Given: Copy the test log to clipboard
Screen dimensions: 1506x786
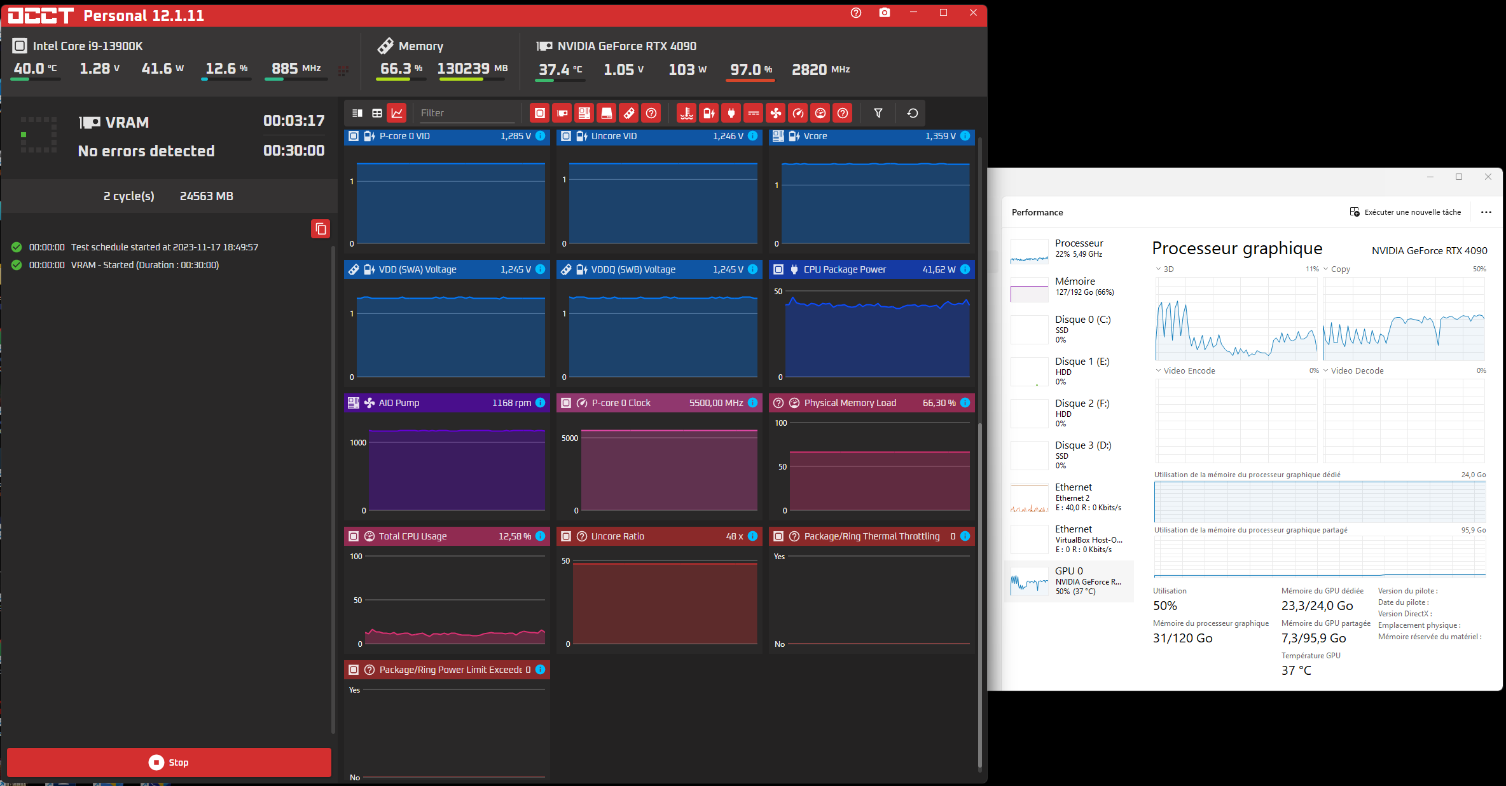Looking at the screenshot, I should [321, 229].
